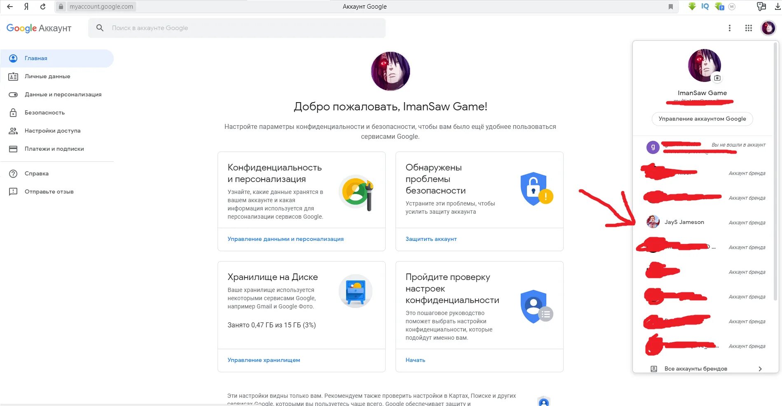Click the 'Обнаружены проблемы безопасности' card title
This screenshot has height=406, width=782.
435,179
